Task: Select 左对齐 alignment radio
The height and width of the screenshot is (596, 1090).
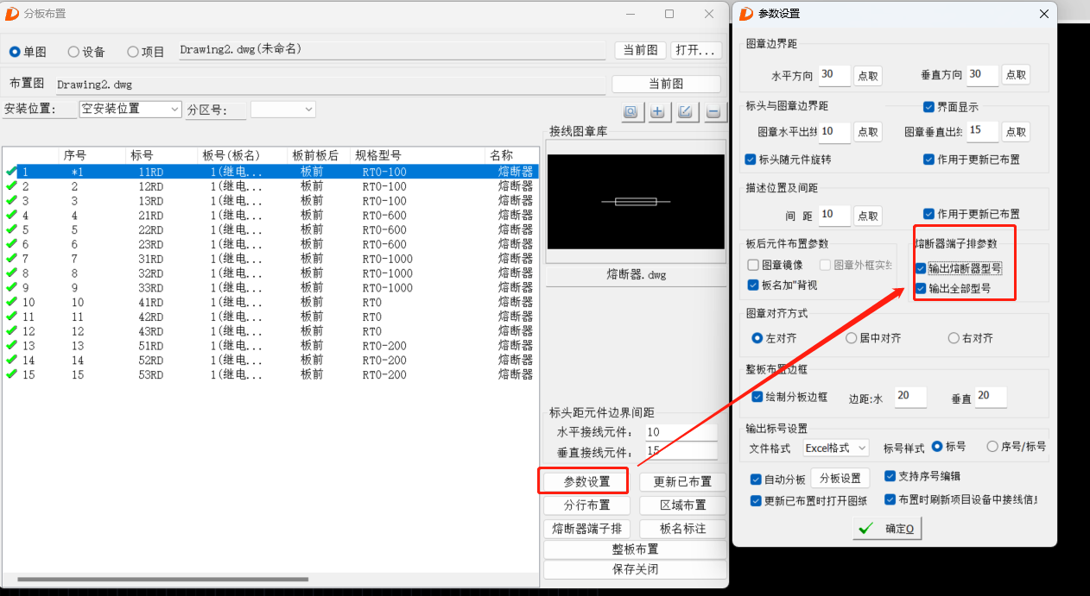Action: [x=757, y=338]
